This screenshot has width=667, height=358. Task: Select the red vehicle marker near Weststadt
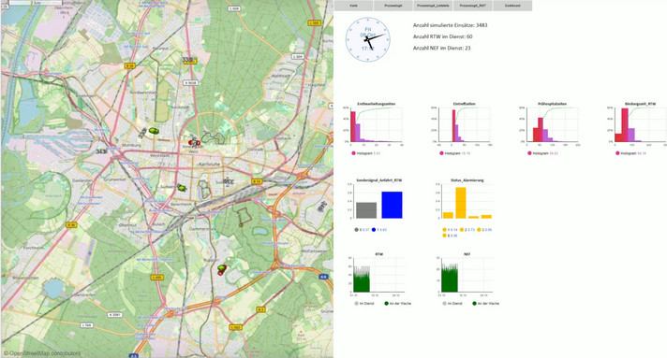click(x=194, y=143)
